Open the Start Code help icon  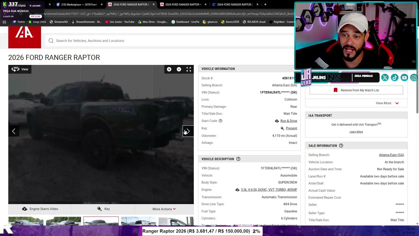(220, 121)
